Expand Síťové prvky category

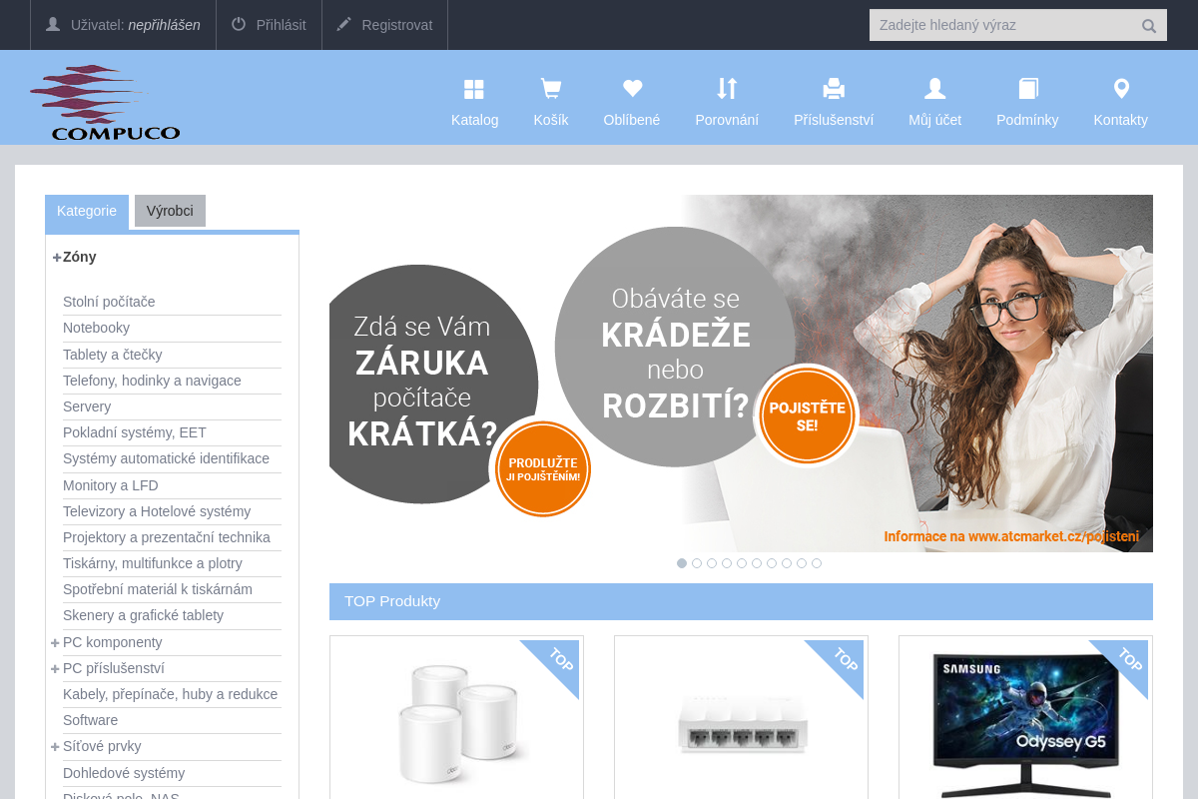click(55, 746)
